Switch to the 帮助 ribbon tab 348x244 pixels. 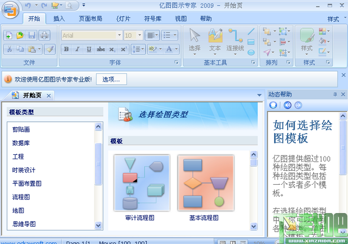pyautogui.click(x=206, y=18)
